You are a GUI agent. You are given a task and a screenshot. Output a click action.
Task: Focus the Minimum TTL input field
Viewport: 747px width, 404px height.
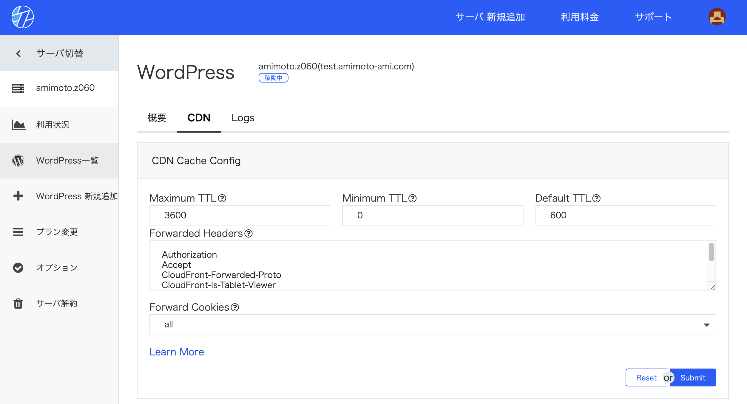point(433,215)
